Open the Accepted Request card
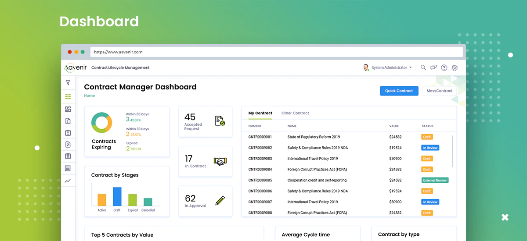Image resolution: width=527 pixels, height=241 pixels. [206, 121]
